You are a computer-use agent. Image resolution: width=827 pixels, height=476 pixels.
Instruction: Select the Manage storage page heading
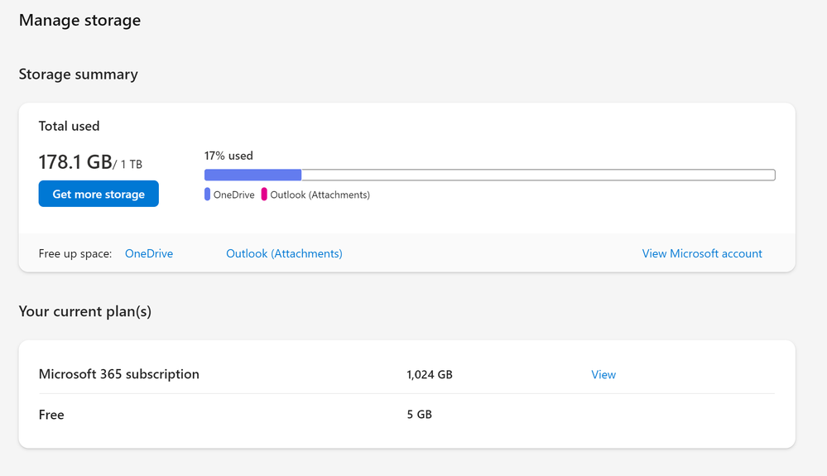click(79, 20)
